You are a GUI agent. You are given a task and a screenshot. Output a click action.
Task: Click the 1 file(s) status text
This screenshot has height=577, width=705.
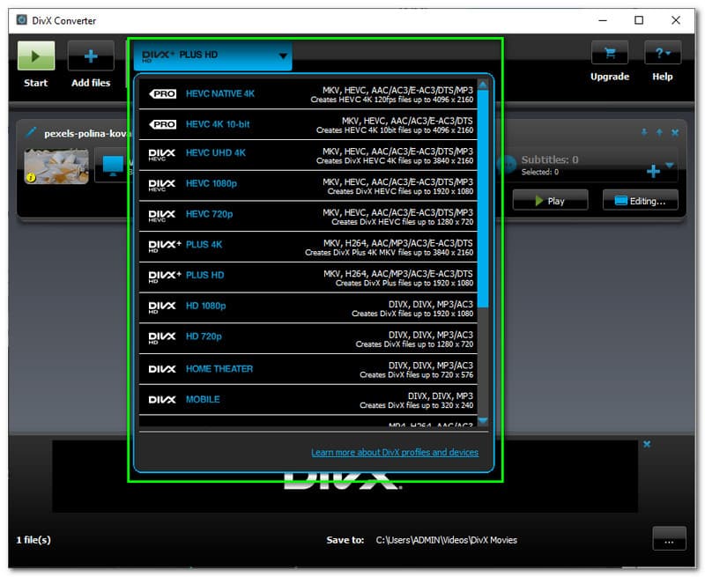(33, 540)
